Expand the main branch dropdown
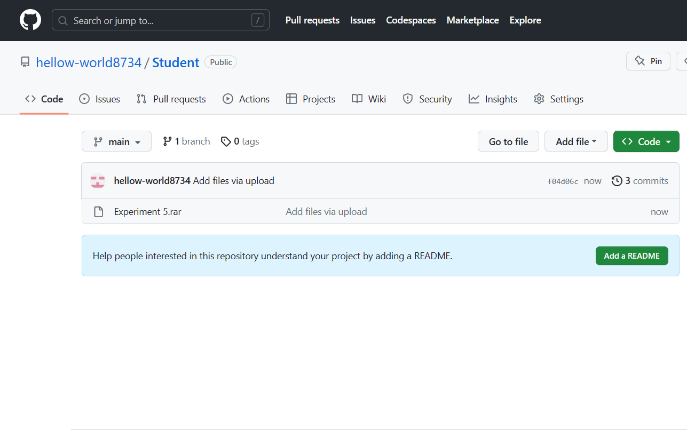Screen dimensions: 687x439 [x=116, y=141]
